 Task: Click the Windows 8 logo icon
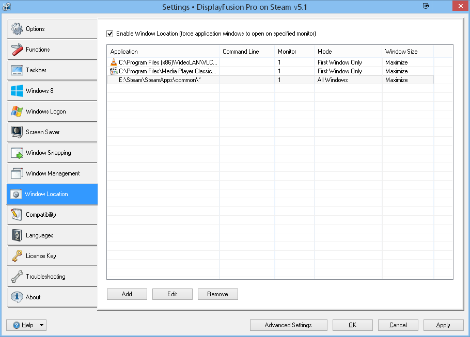(17, 91)
